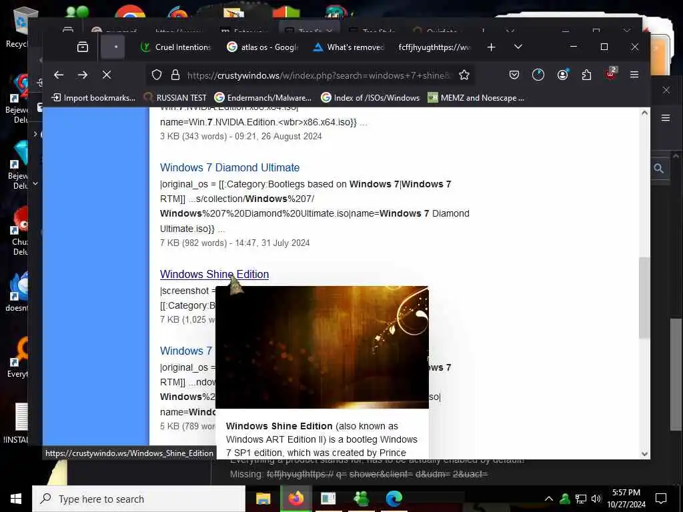Open Microsoft Edge from the taskbar

[394, 499]
